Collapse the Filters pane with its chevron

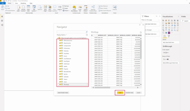(x=160, y=16)
